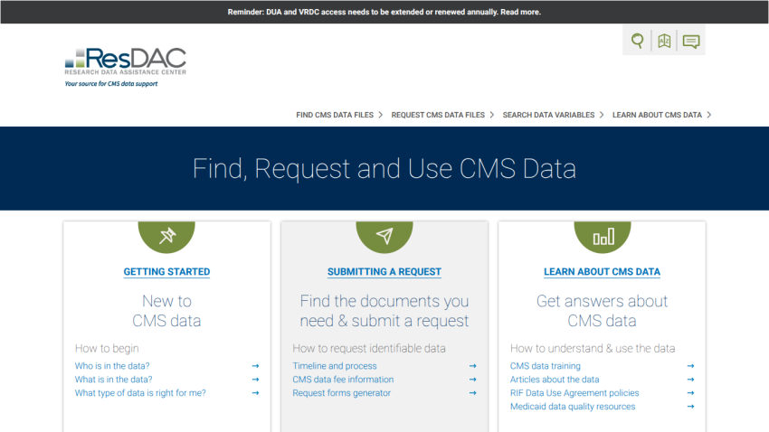Viewport: 769px width, 432px height.
Task: Click arrow next to CMS data fee information
Action: click(473, 379)
